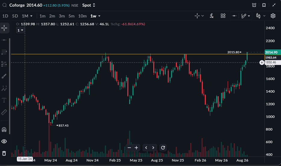Select the text annotation tool

point(4,100)
